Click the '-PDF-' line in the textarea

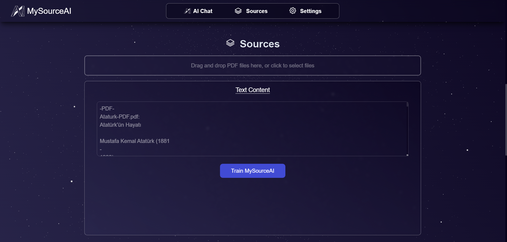107,109
